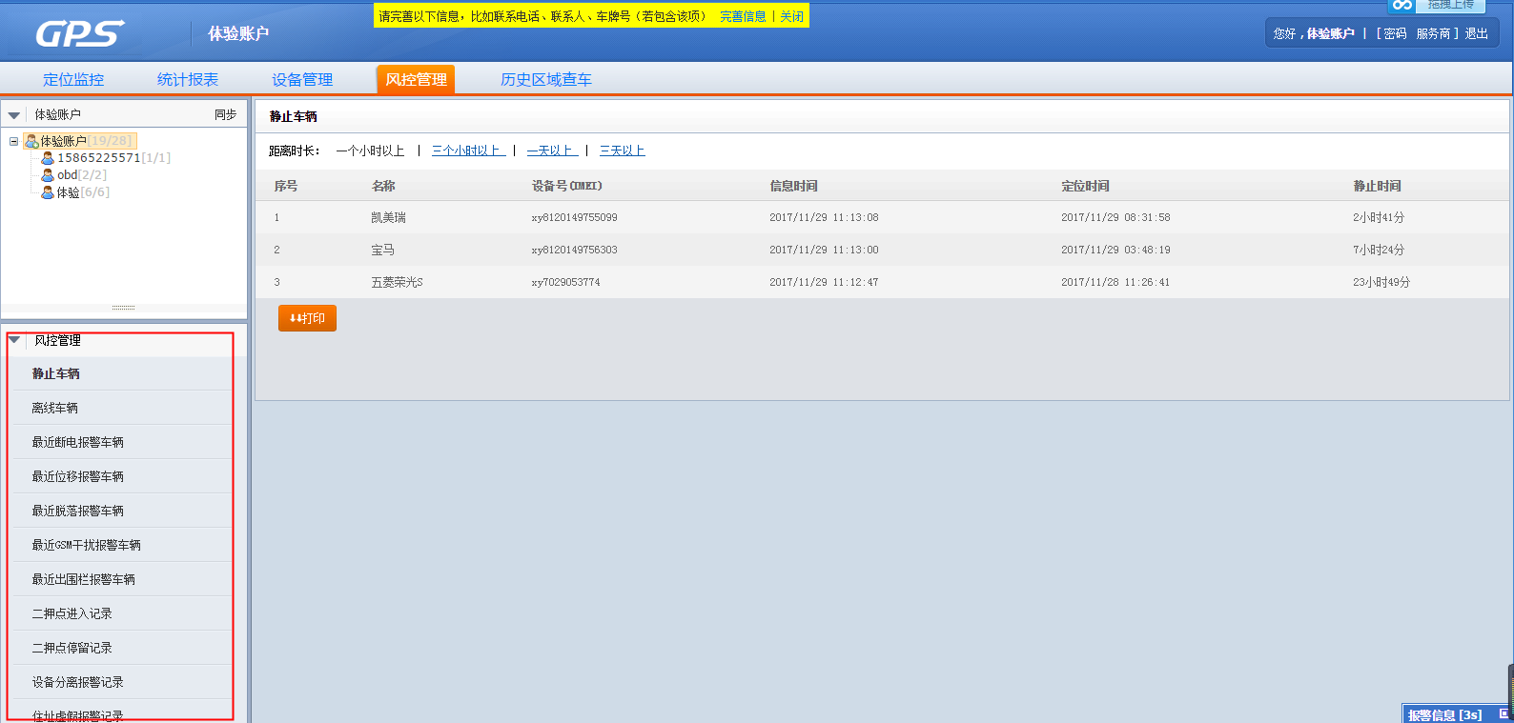Close the yellow notification banner via 关闭
The image size is (1514, 723).
coord(791,16)
